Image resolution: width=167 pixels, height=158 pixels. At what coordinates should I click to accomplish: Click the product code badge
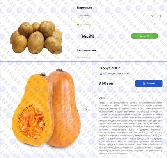(84, 16)
